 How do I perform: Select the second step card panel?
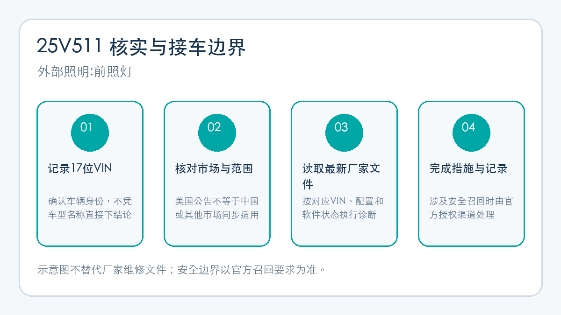217,174
